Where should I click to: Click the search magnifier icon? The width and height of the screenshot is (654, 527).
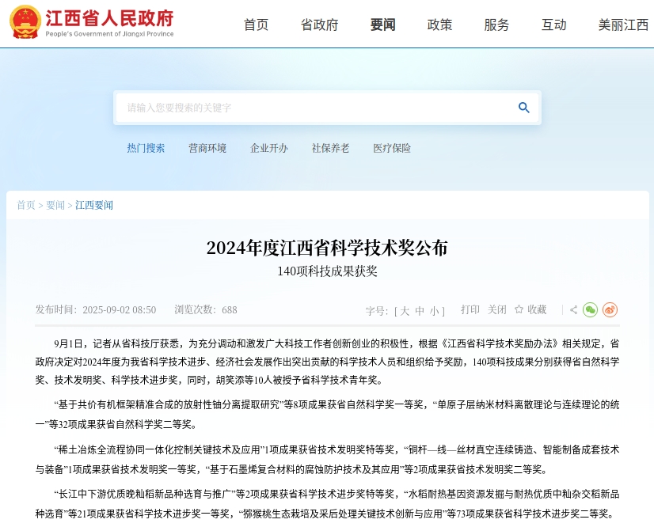point(523,108)
